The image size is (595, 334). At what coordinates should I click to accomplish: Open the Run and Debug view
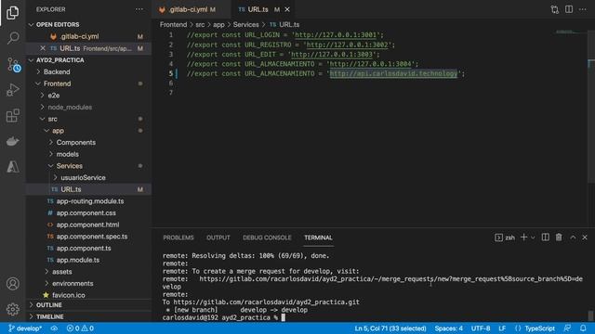12,90
